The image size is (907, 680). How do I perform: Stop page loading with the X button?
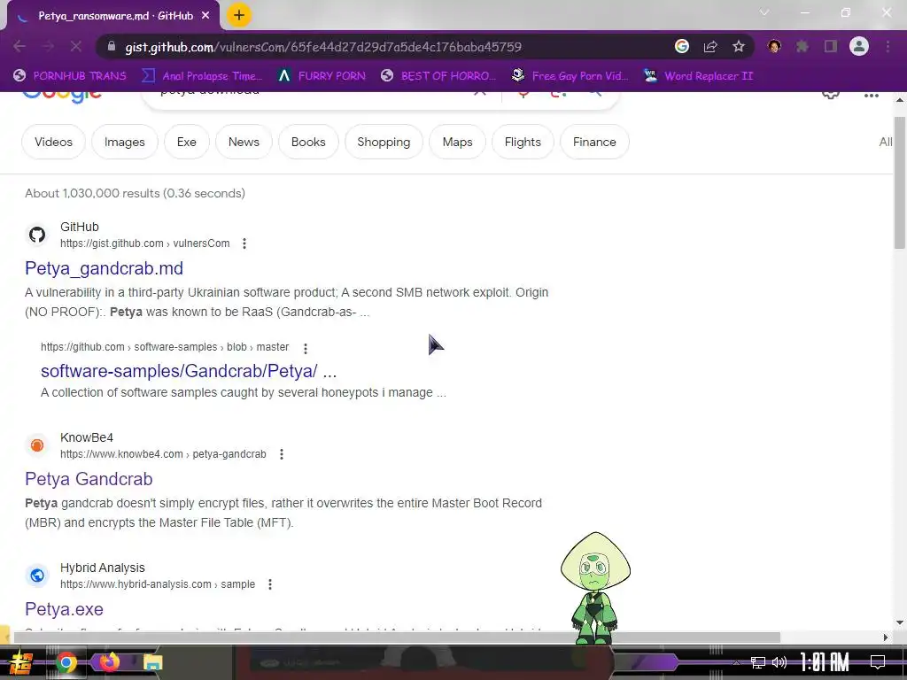point(76,46)
